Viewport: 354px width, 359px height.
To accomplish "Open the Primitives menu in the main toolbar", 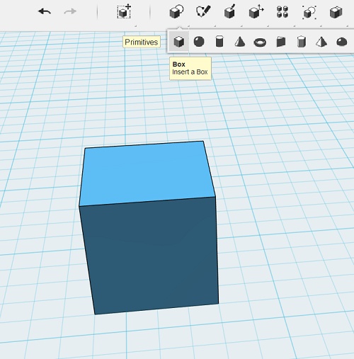I will pyautogui.click(x=176, y=11).
